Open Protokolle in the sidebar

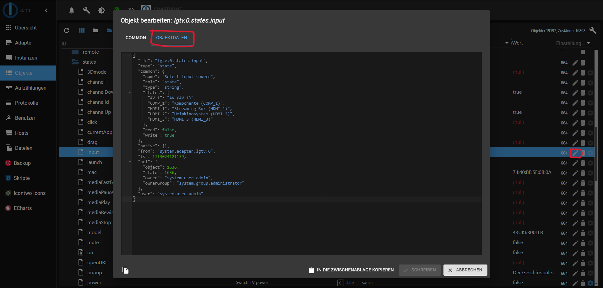[x=28, y=103]
